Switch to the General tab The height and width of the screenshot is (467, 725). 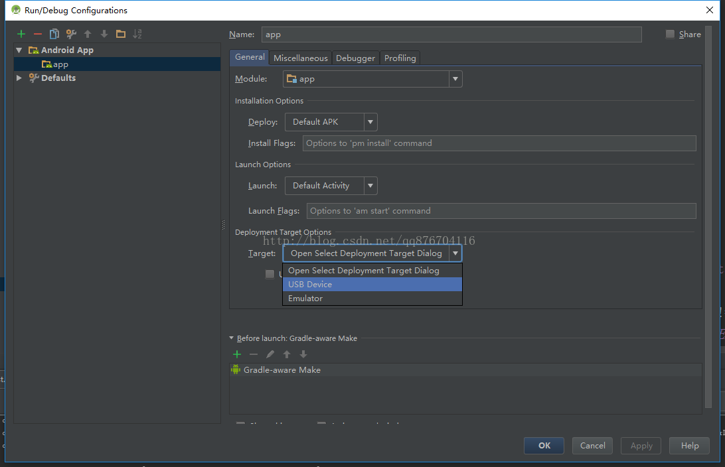(250, 57)
